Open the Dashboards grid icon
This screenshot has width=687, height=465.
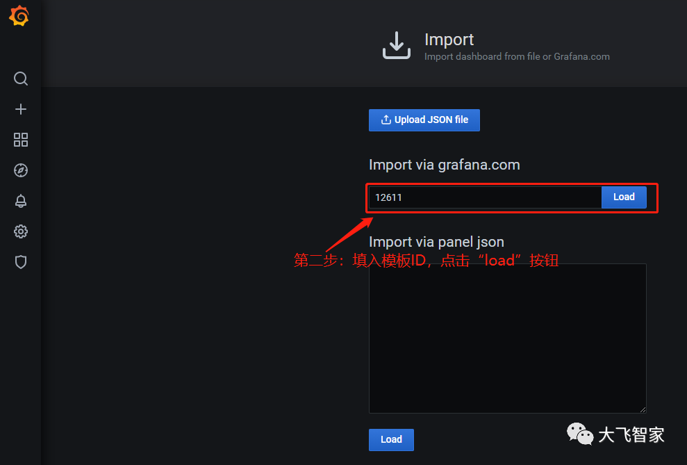21,140
